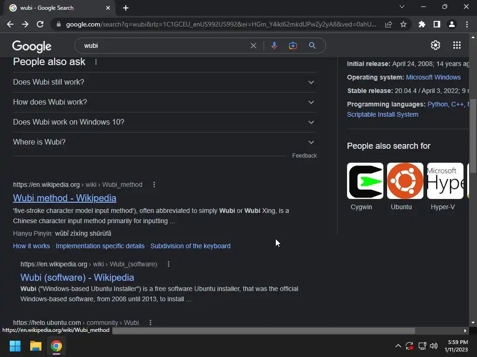Share this page from address bar
The height and width of the screenshot is (357, 477).
(x=388, y=24)
